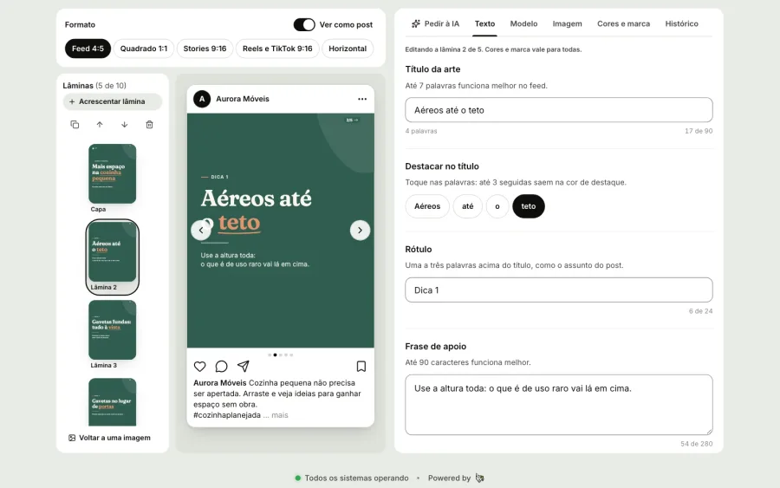
Task: Highlight the word o in title
Action: coord(497,206)
